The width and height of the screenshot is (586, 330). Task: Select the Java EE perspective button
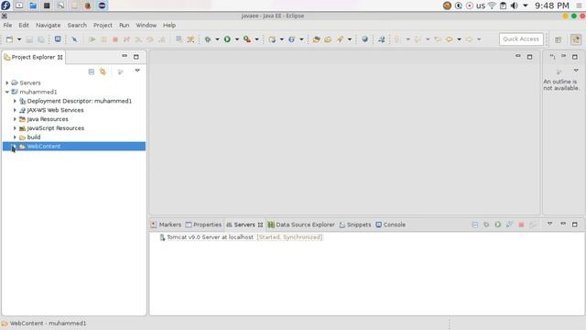click(576, 39)
